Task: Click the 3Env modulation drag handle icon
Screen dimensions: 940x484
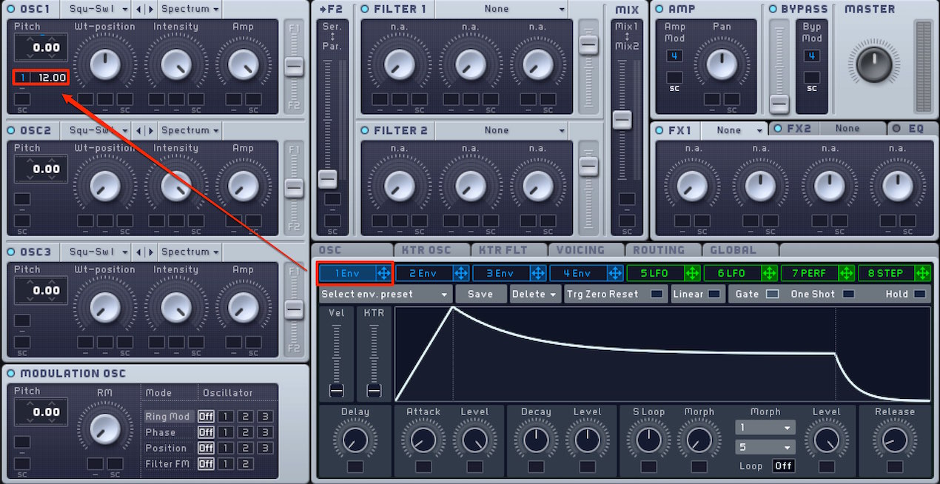Action: click(537, 273)
